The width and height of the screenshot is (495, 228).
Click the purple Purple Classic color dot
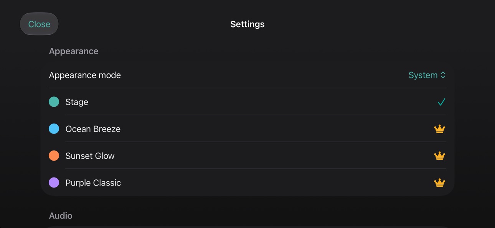pos(54,183)
